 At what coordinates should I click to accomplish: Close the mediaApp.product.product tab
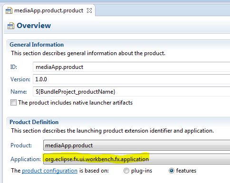coord(89,10)
